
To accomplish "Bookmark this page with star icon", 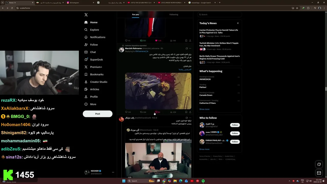I will click(x=297, y=8).
